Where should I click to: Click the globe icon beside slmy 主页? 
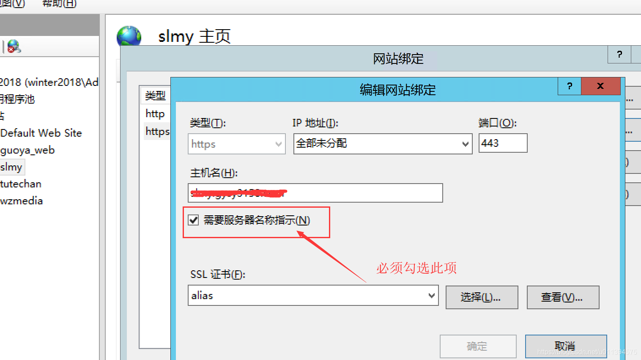point(129,36)
